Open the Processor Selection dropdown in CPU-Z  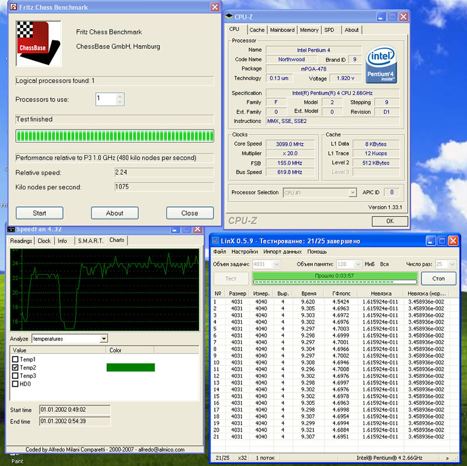(353, 192)
